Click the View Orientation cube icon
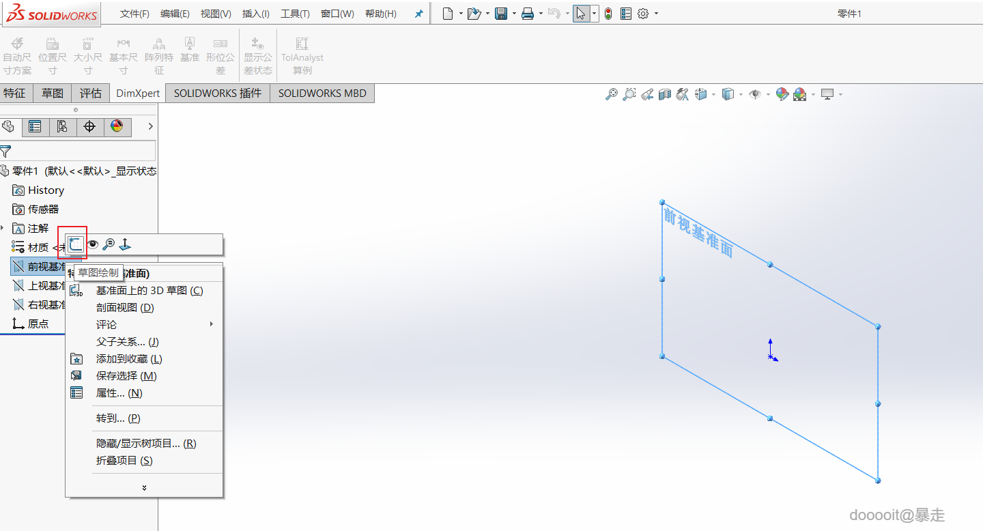 pos(701,94)
